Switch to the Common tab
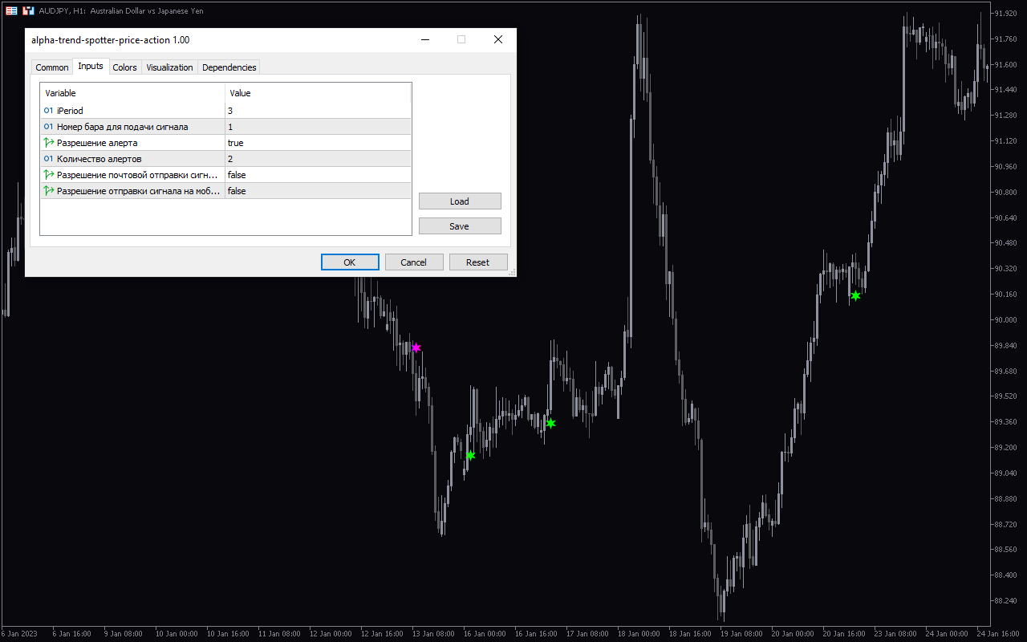 point(52,67)
